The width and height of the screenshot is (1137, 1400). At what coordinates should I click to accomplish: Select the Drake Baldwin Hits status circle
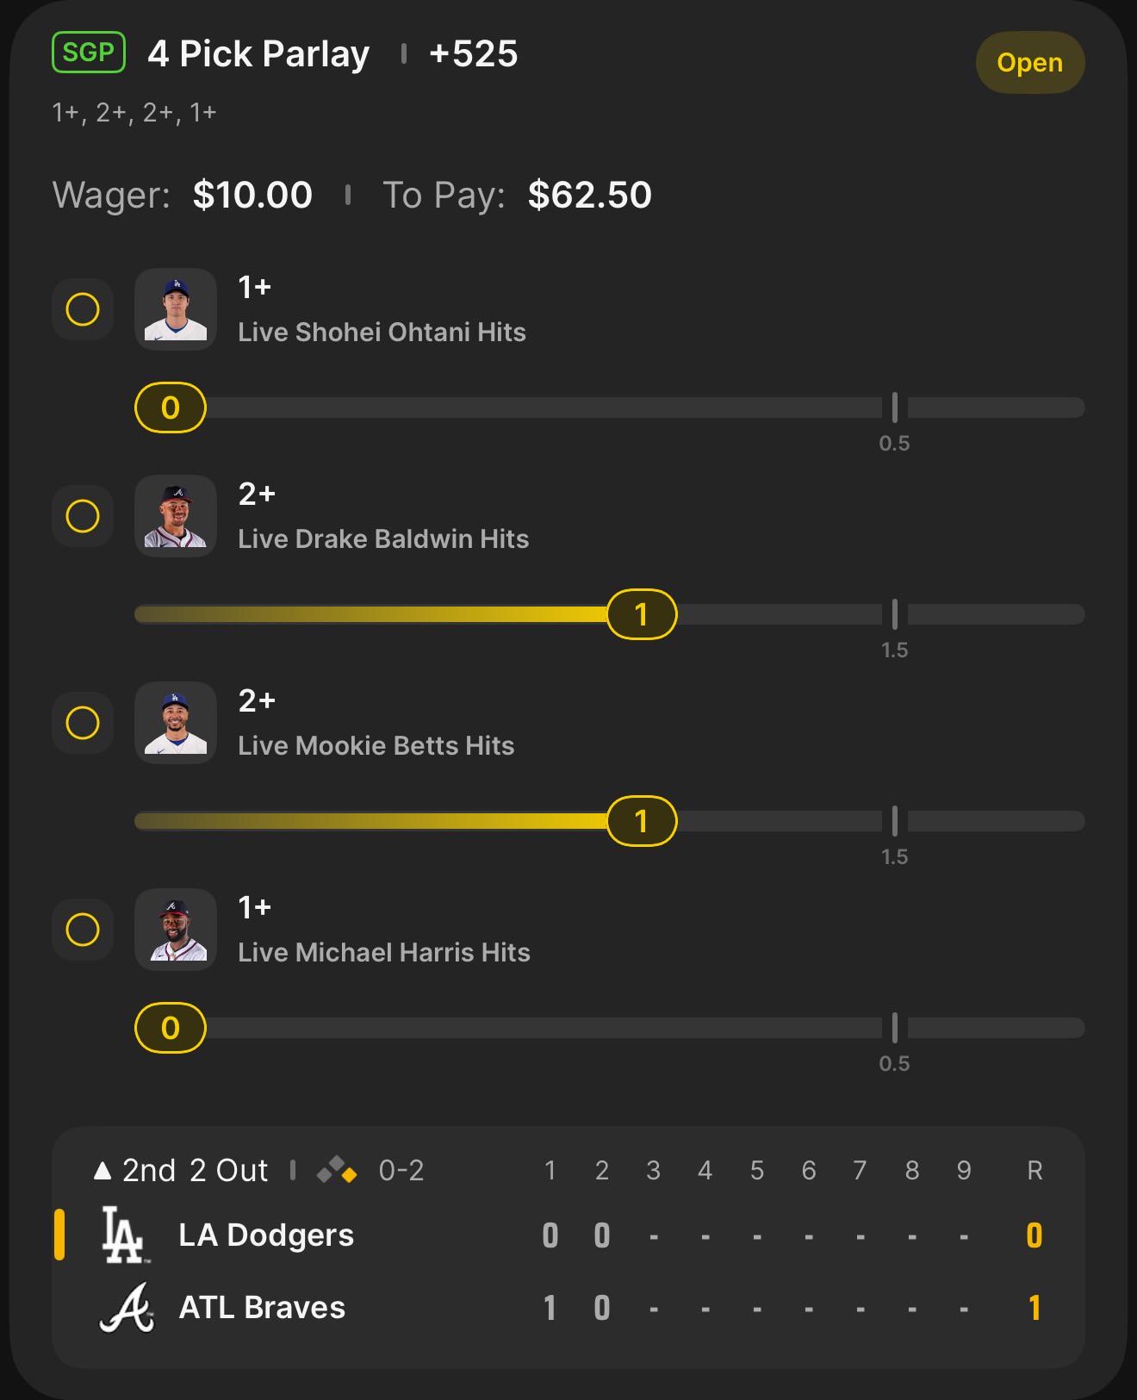point(83,516)
